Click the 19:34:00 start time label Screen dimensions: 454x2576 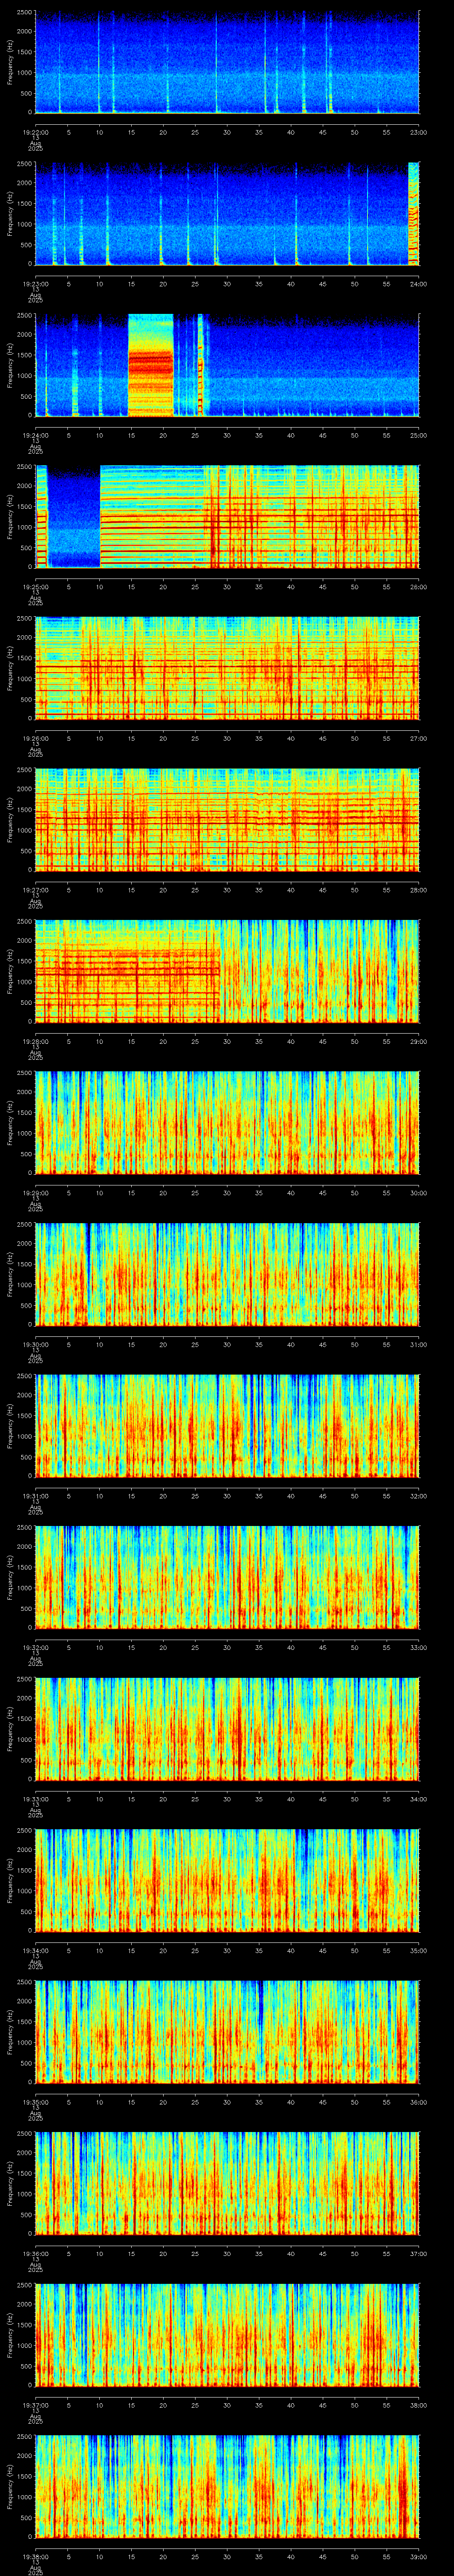[35, 1950]
